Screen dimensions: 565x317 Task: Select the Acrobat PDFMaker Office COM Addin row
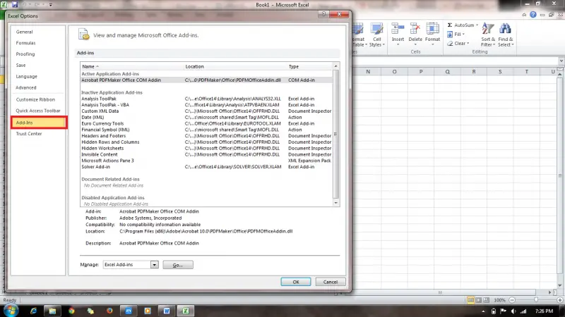pos(206,80)
